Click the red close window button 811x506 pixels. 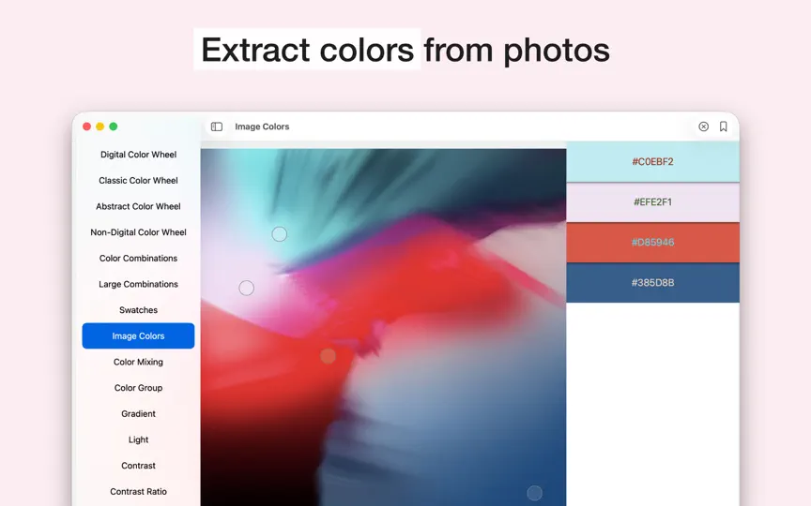[87, 126]
